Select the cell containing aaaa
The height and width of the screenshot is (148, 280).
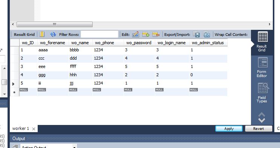tap(53, 50)
